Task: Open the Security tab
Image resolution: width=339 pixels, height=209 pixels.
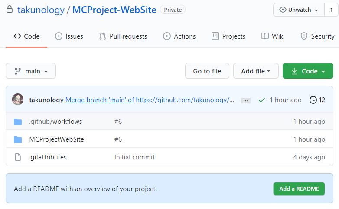Action: (318, 36)
